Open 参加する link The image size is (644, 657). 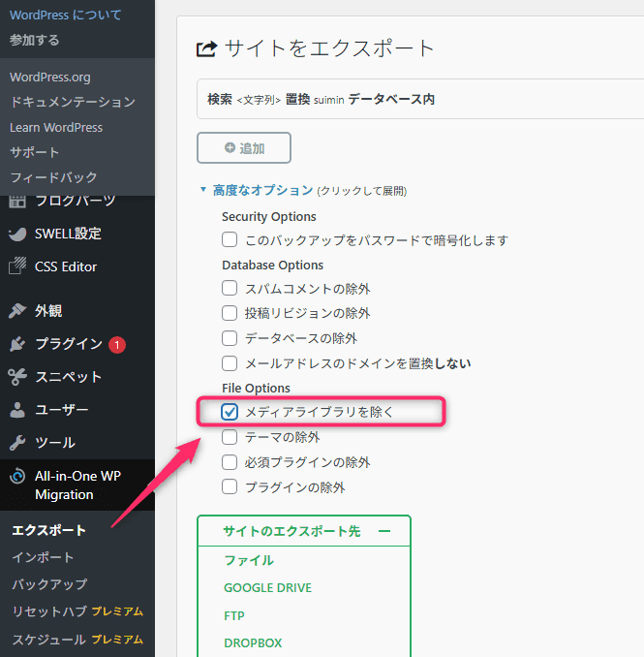[x=34, y=41]
